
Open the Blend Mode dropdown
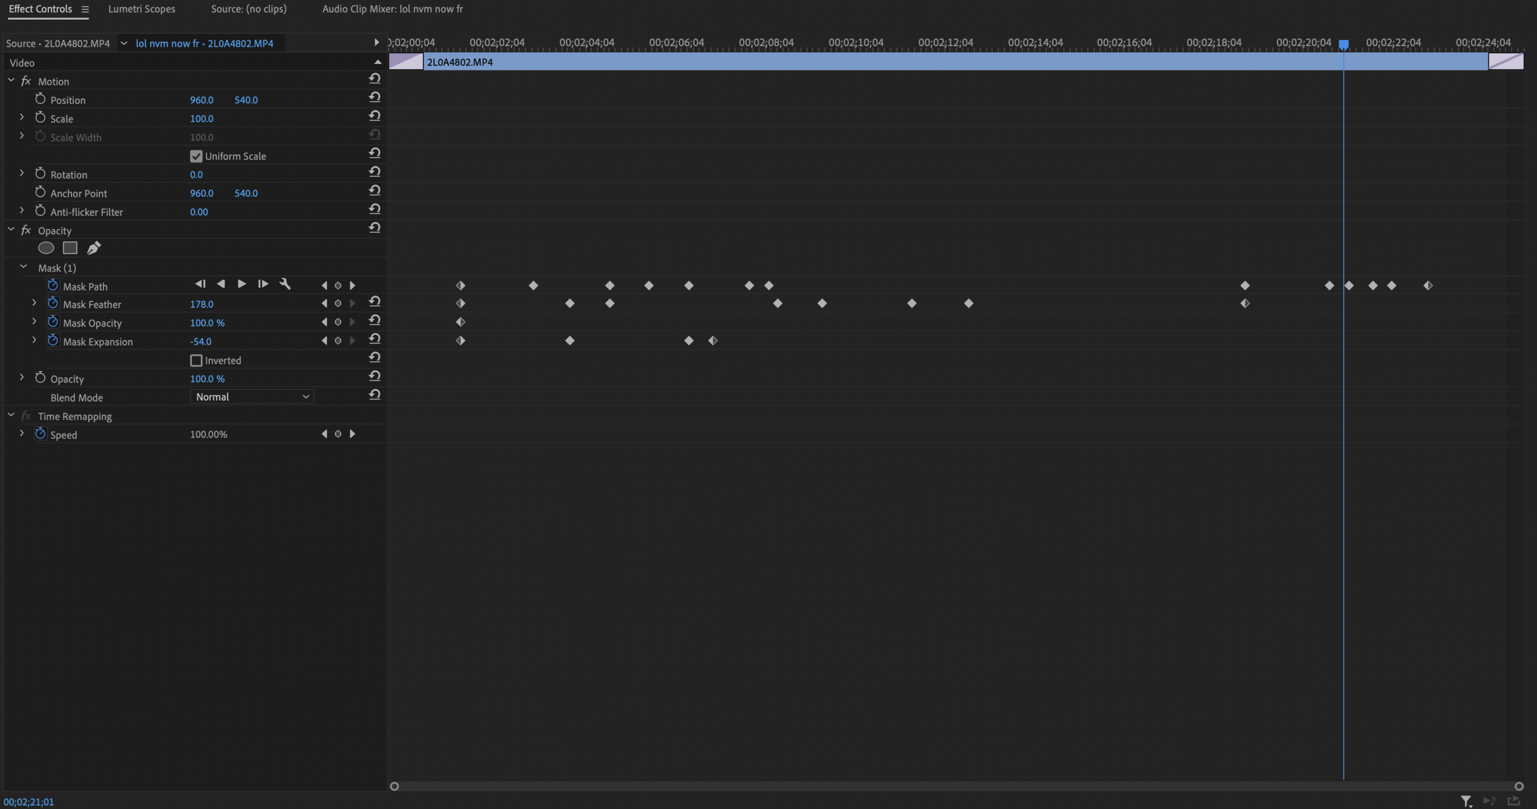251,397
